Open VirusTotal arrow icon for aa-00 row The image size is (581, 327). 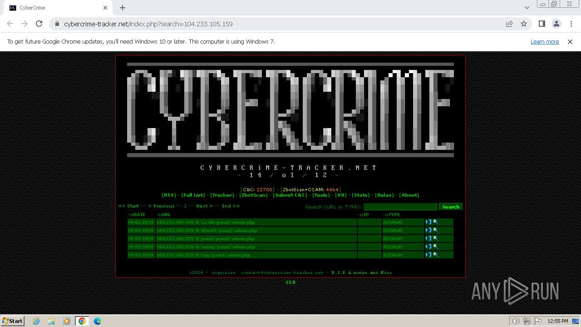(428, 222)
